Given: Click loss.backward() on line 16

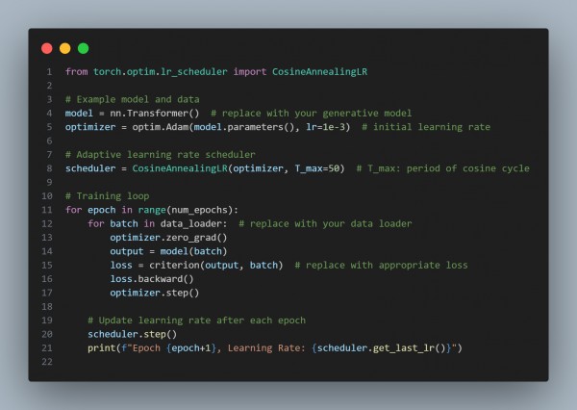Looking at the screenshot, I should pos(152,279).
